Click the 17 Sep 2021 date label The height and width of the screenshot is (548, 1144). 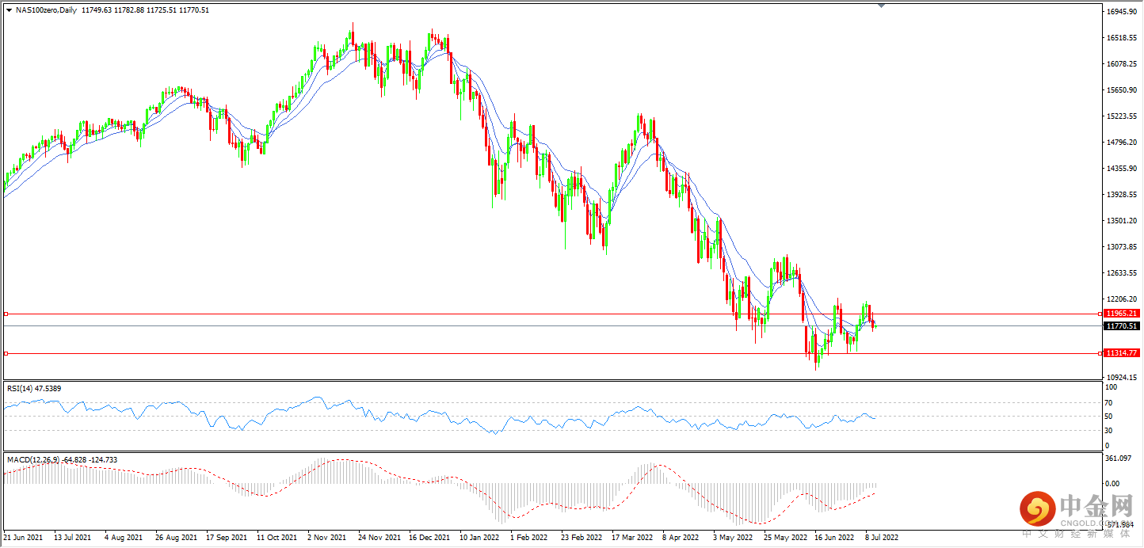point(227,537)
